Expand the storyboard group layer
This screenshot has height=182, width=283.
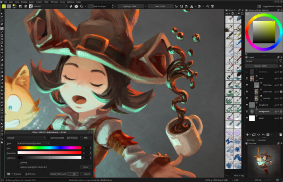(257, 107)
